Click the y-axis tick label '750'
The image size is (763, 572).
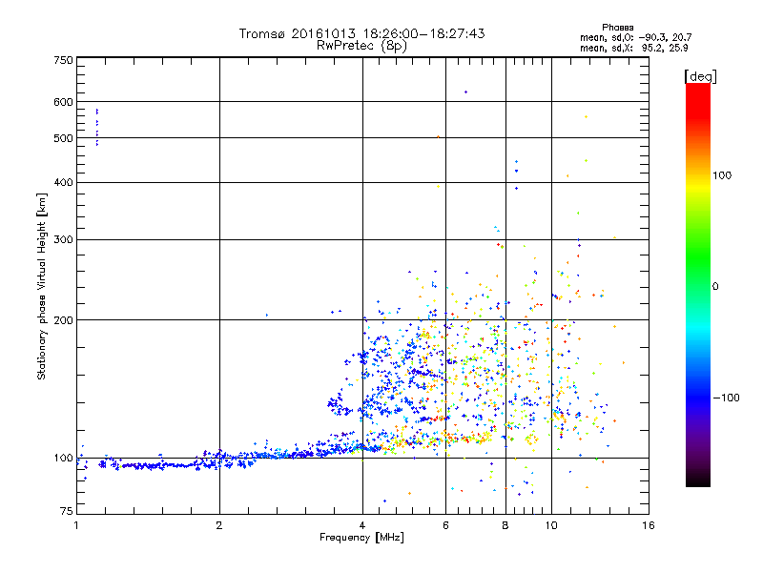(63, 60)
